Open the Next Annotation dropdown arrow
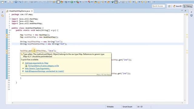This screenshot has height=109, width=194. (x=133, y=2)
